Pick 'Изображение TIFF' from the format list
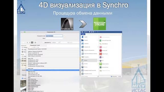 tap(33, 65)
